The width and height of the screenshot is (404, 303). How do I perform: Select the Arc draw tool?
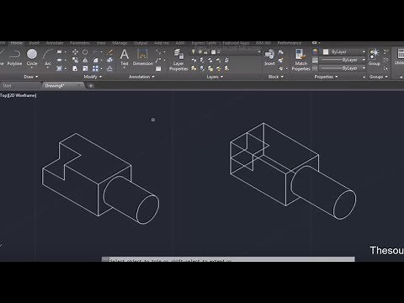tap(48, 57)
